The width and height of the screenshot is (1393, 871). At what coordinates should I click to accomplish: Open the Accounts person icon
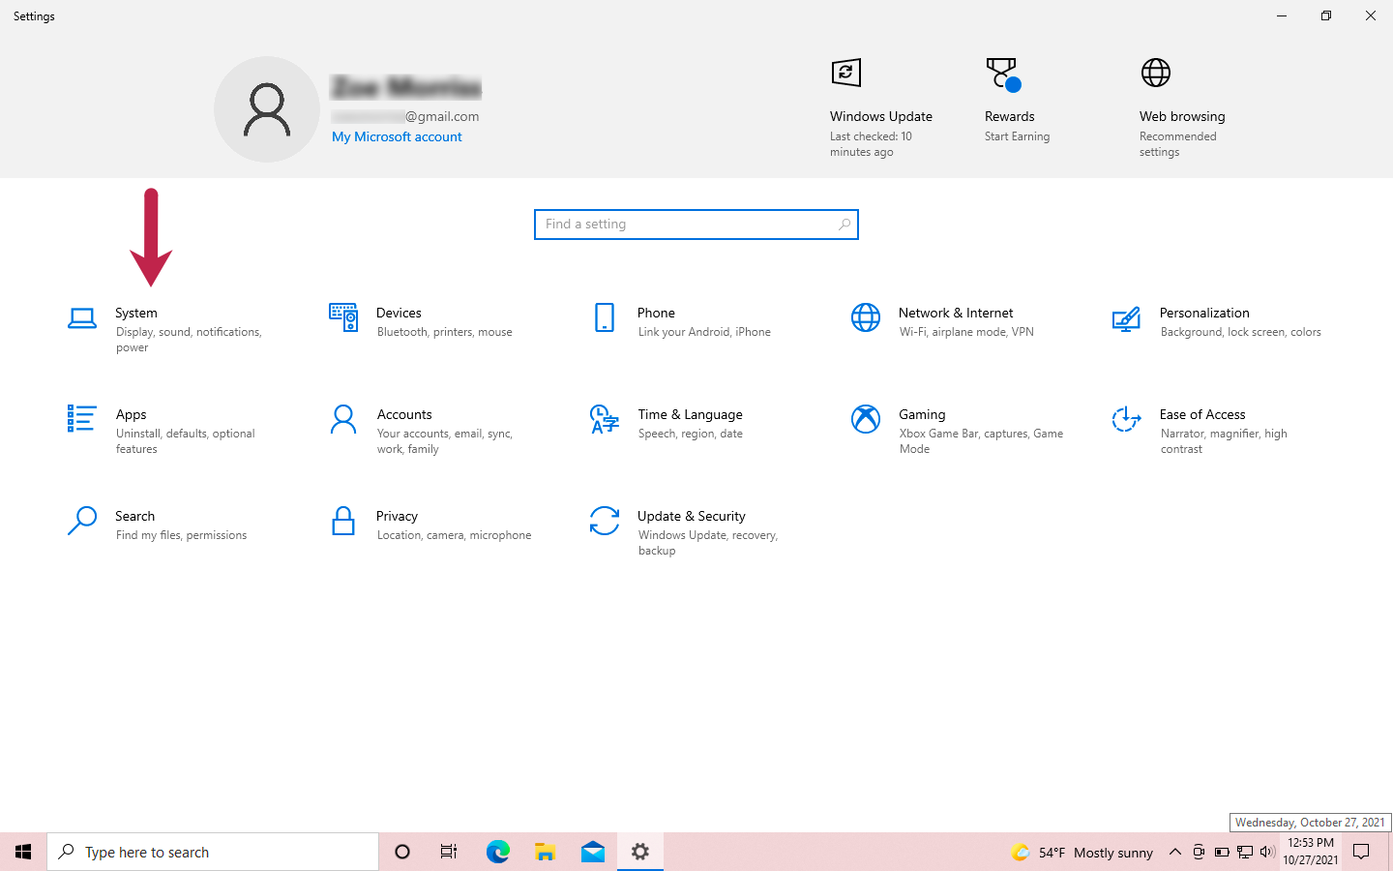pyautogui.click(x=343, y=419)
